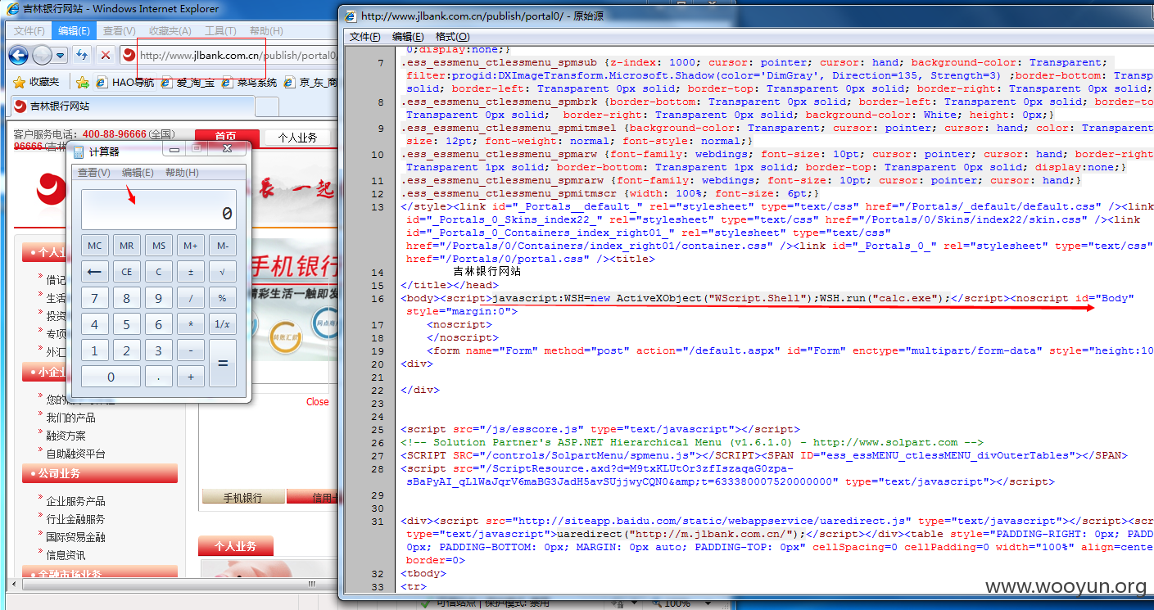Click 首页 red navigation tab

[x=227, y=138]
